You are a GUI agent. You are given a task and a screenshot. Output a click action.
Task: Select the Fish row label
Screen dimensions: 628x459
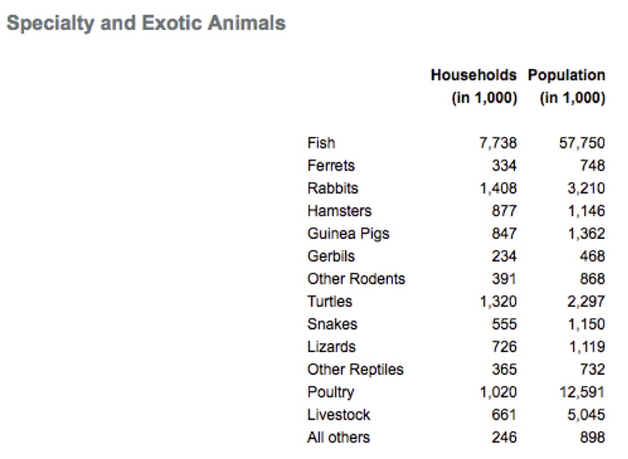pyautogui.click(x=320, y=143)
